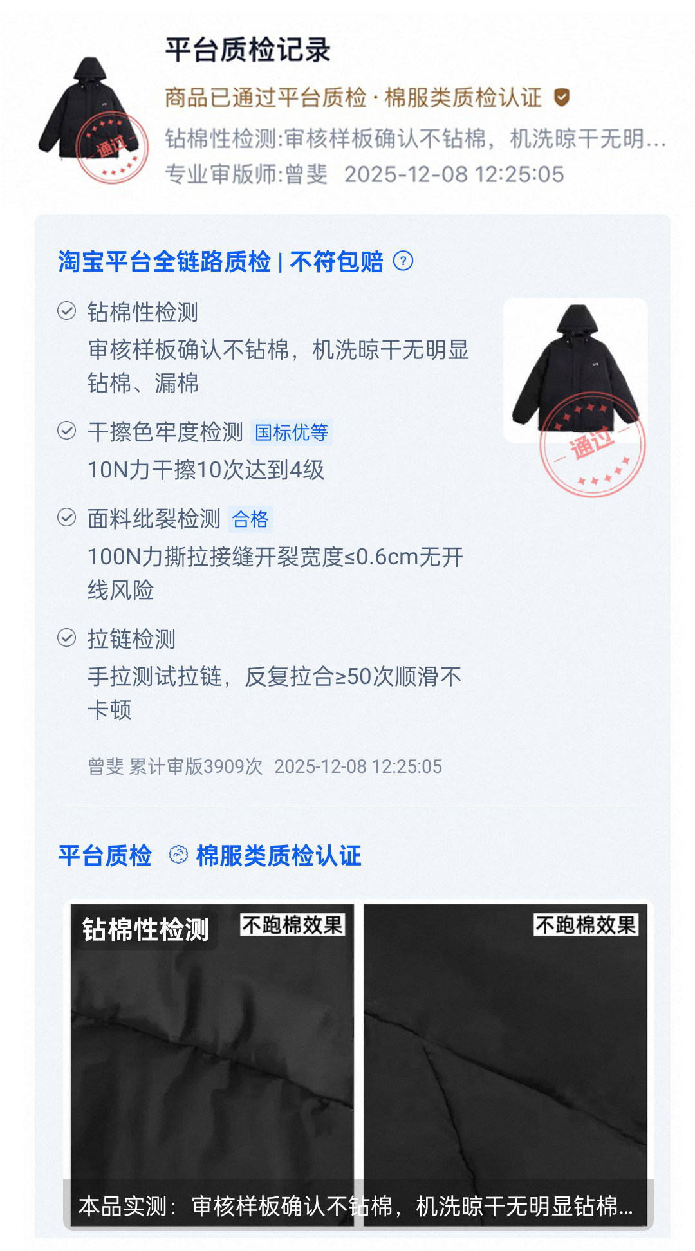Image resolution: width=695 pixels, height=1251 pixels.
Task: Tap the checkmark icon beside 拉链检测
Action: [67, 638]
